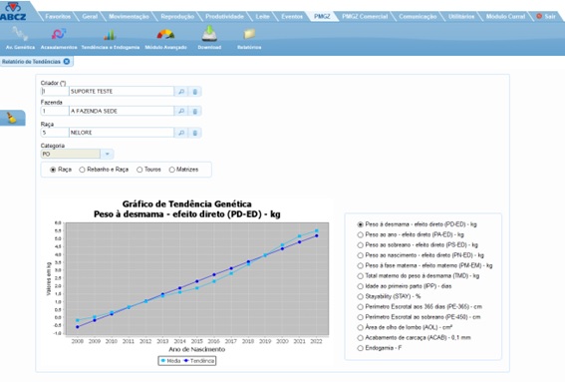Search Criador with the magnifier icon

tap(181, 92)
